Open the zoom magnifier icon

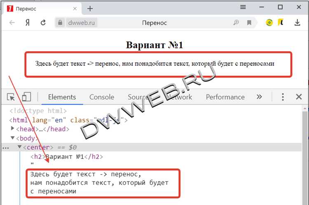point(236,23)
